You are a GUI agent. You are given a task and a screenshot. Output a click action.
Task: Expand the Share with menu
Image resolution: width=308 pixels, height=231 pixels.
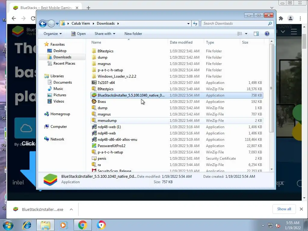point(105,34)
